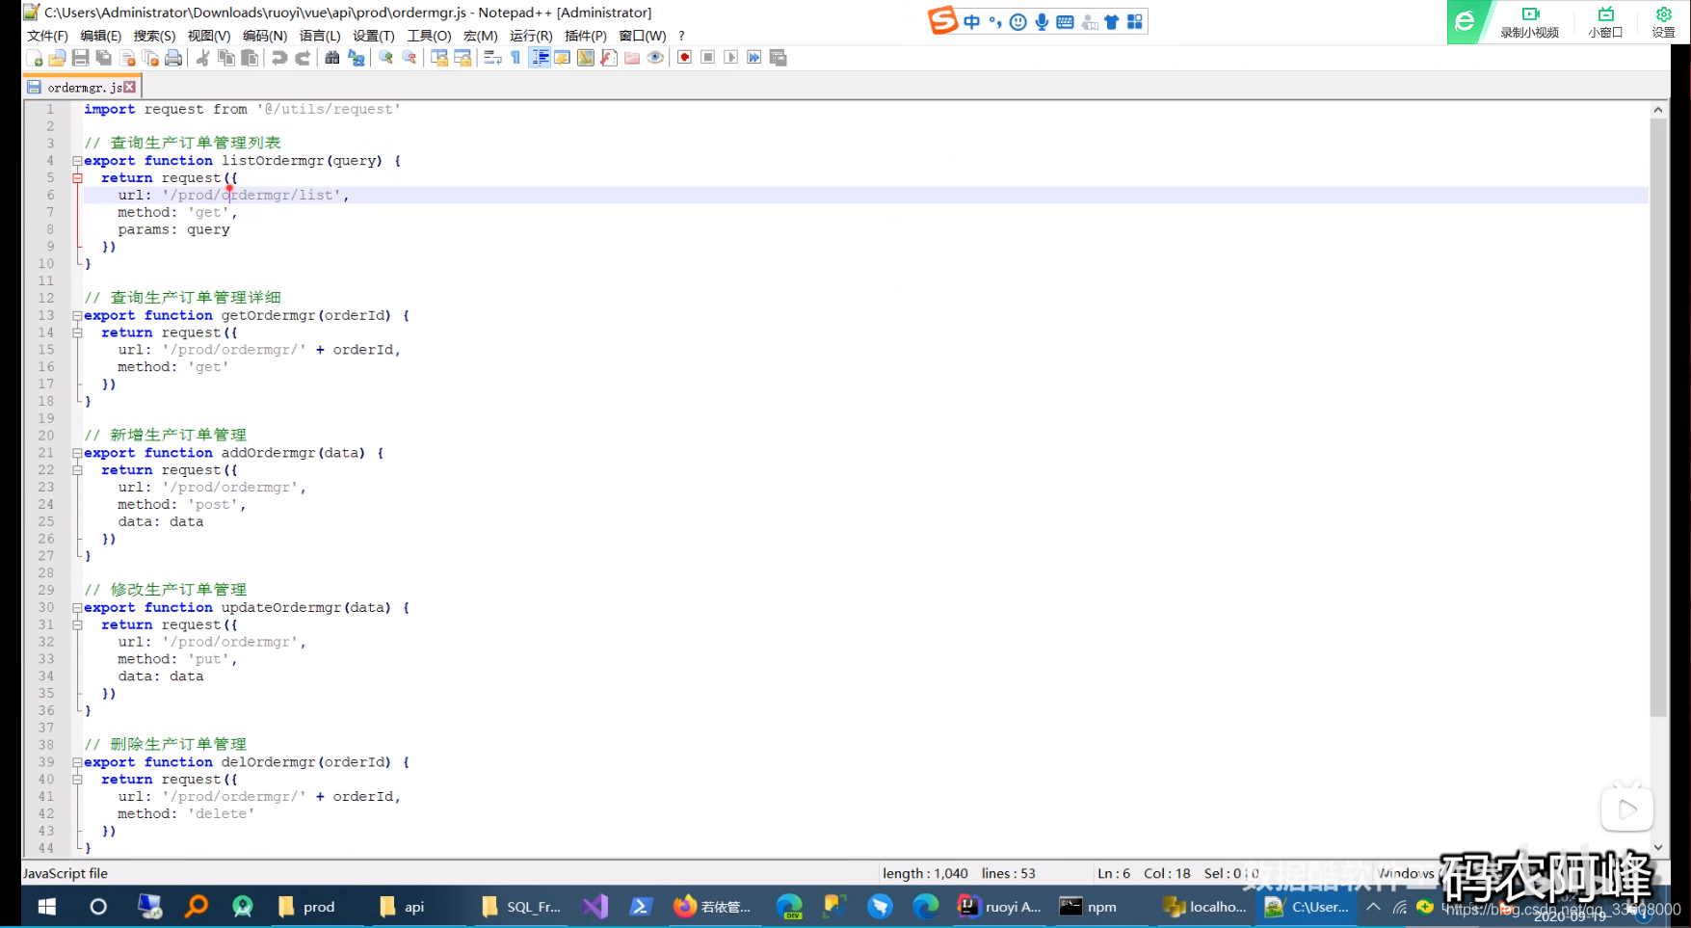Toggle the indent guide toolbar button
Viewport: 1691px width, 928px height.
pyautogui.click(x=540, y=58)
